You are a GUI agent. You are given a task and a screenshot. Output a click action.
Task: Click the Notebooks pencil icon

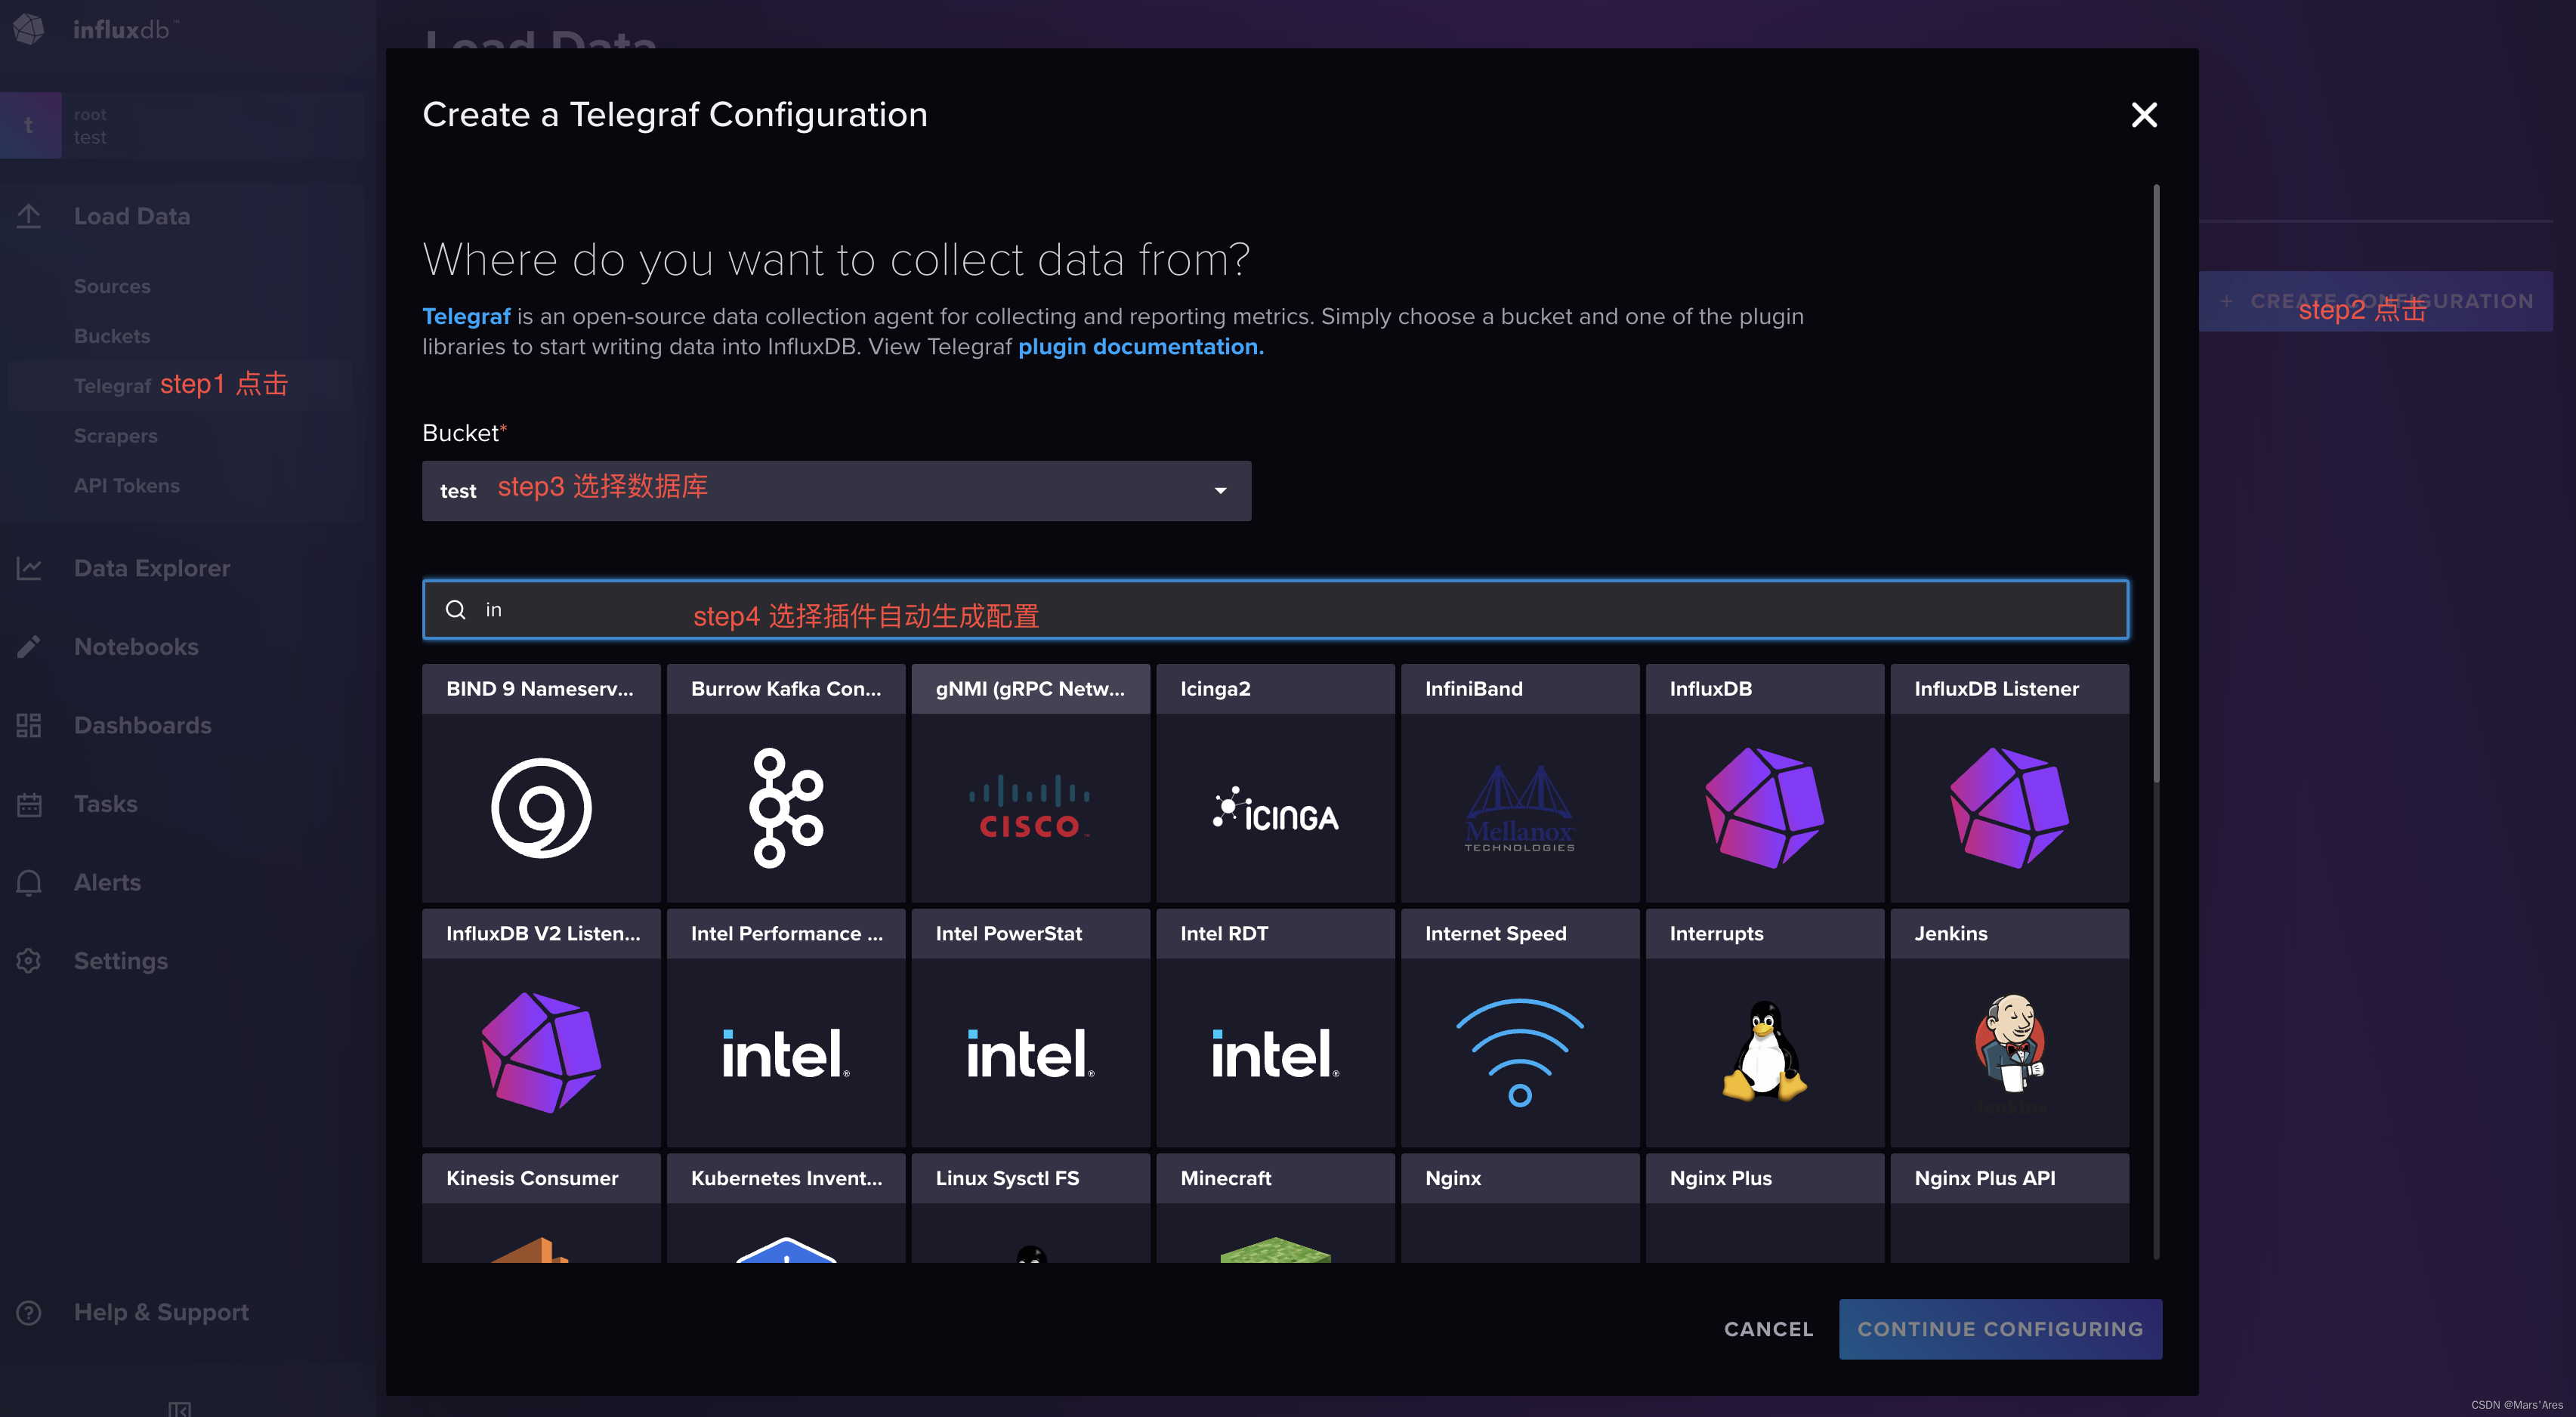pyautogui.click(x=29, y=647)
